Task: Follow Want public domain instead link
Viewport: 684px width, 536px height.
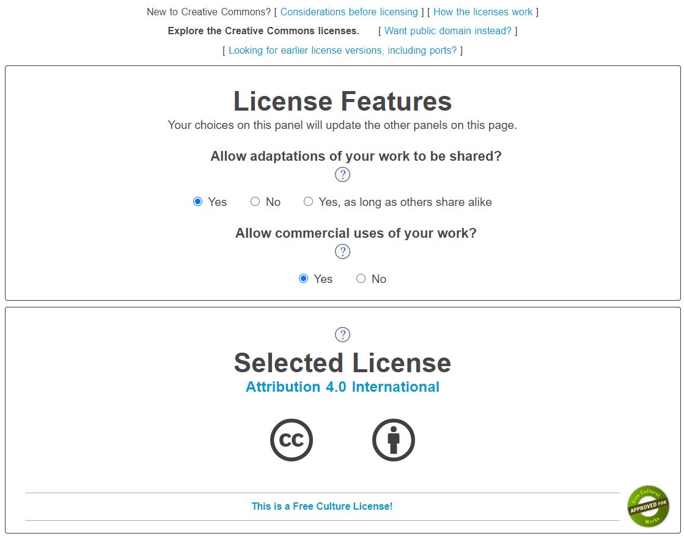Action: tap(447, 31)
